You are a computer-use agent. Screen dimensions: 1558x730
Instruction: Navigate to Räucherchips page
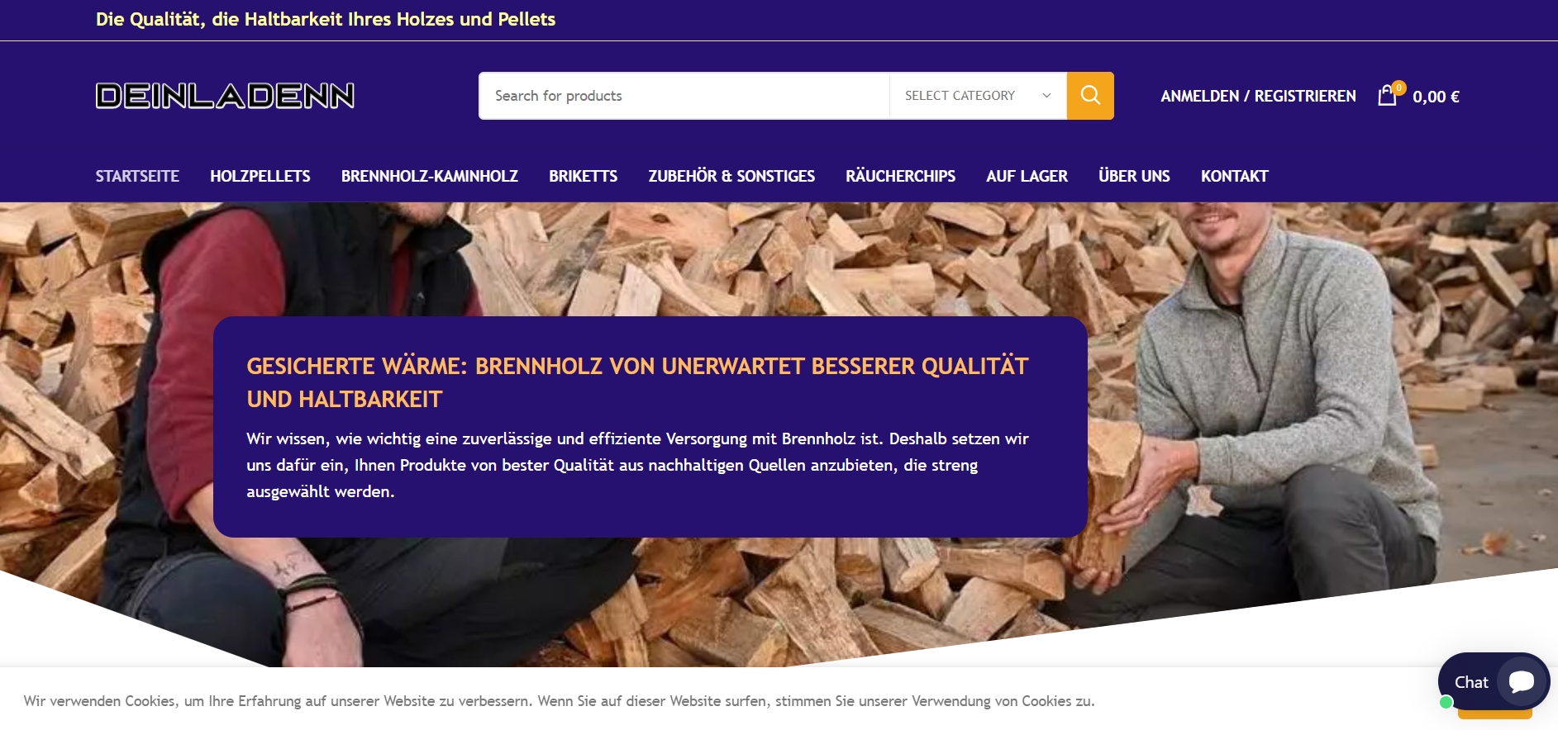coord(900,176)
